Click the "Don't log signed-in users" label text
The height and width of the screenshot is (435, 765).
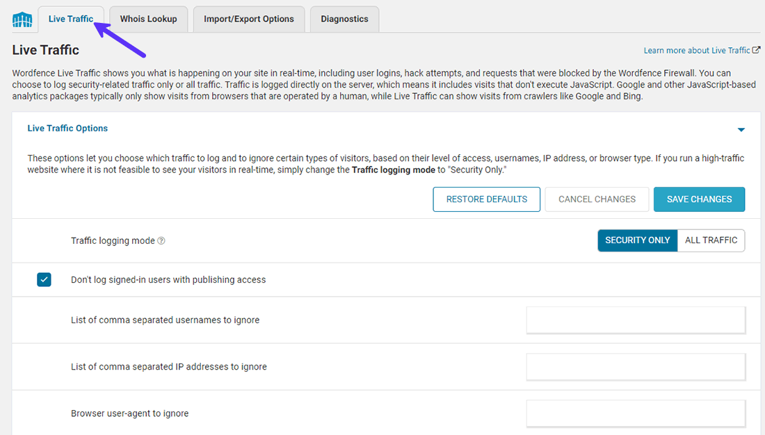[x=168, y=280]
